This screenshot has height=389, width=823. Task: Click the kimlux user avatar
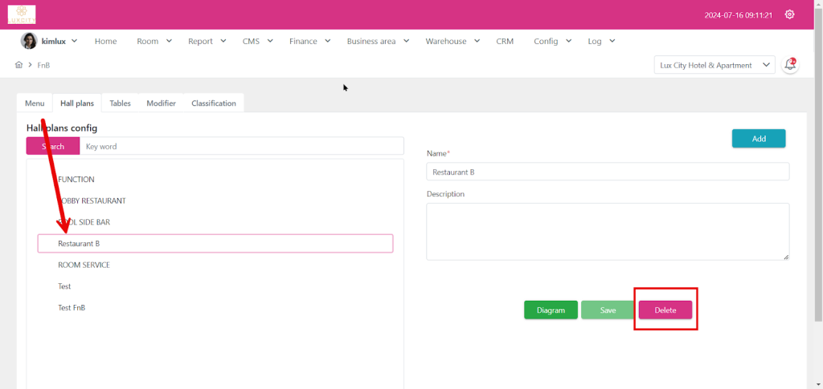(x=29, y=41)
